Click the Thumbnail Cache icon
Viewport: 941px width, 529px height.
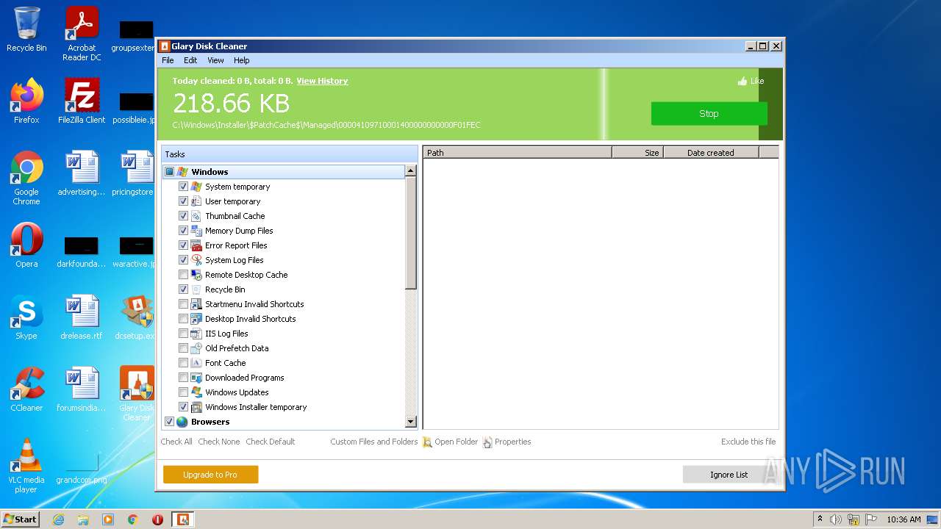pos(196,216)
